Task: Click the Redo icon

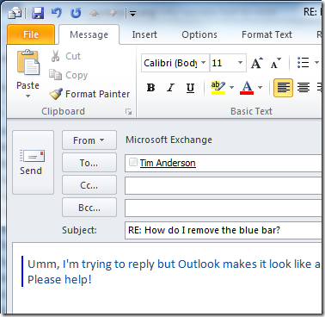Action: click(x=76, y=13)
